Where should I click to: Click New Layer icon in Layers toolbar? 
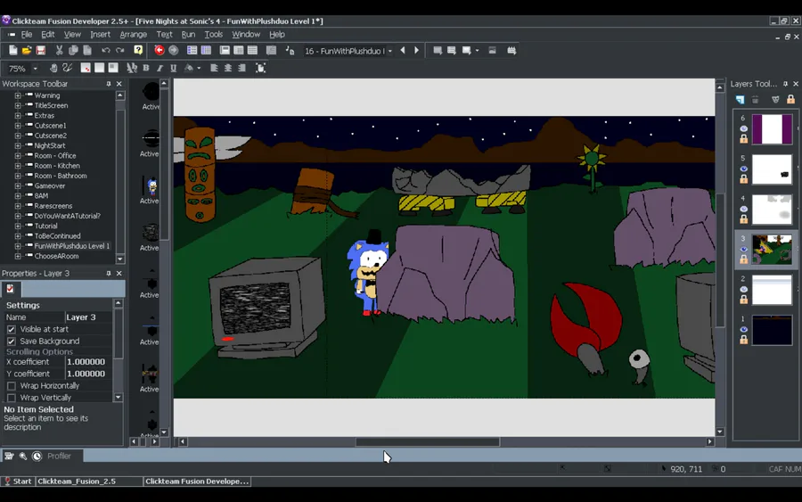point(740,99)
